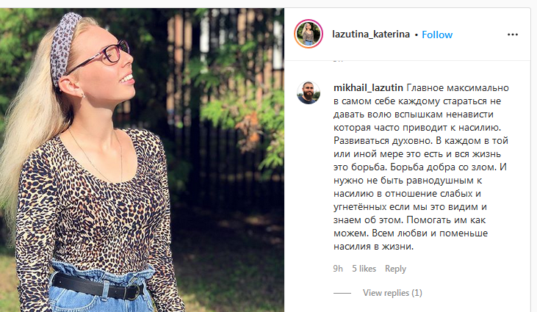Viewport: 537px width, 312px height.
Task: Open the mikhail_lazutin username link
Action: pyautogui.click(x=368, y=88)
